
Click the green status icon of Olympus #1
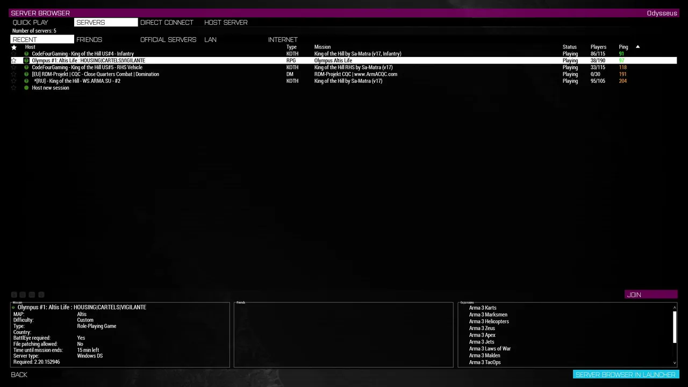[26, 61]
